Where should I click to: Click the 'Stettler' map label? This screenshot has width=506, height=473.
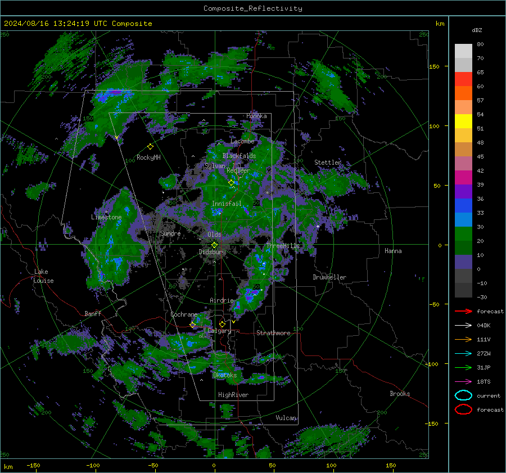(328, 163)
